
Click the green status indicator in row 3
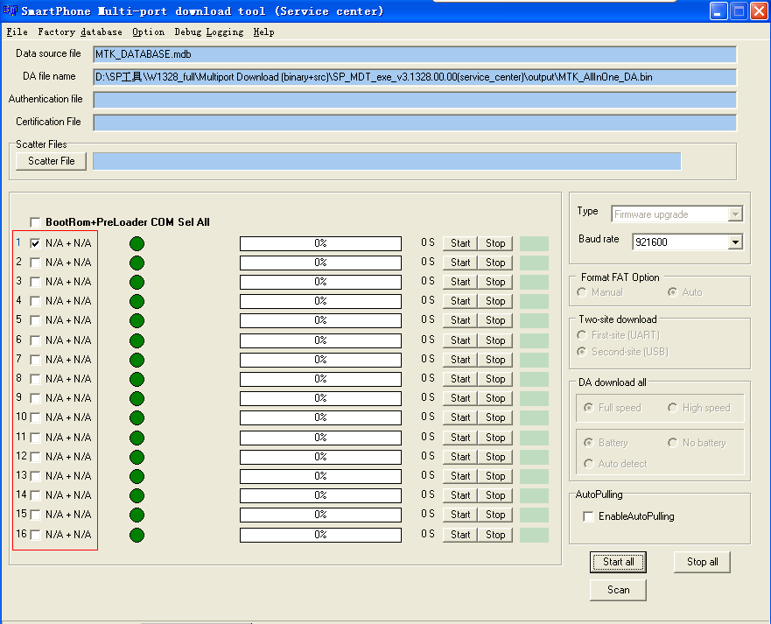point(137,282)
